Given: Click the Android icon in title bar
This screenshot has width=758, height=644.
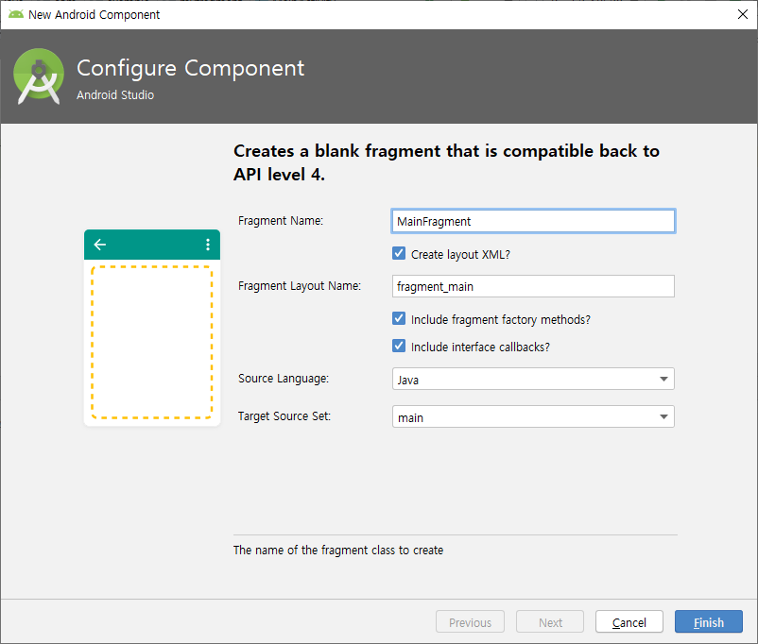Looking at the screenshot, I should coord(16,14).
